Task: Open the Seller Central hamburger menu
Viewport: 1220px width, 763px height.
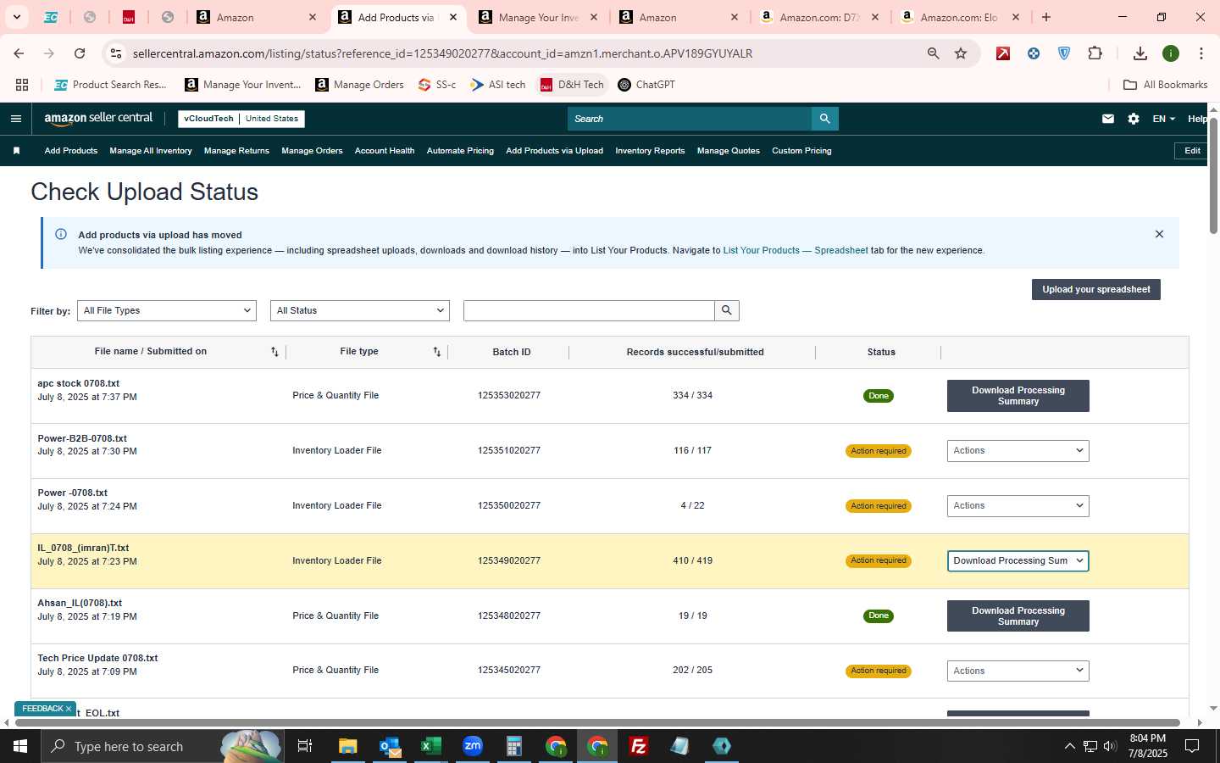Action: 15,119
